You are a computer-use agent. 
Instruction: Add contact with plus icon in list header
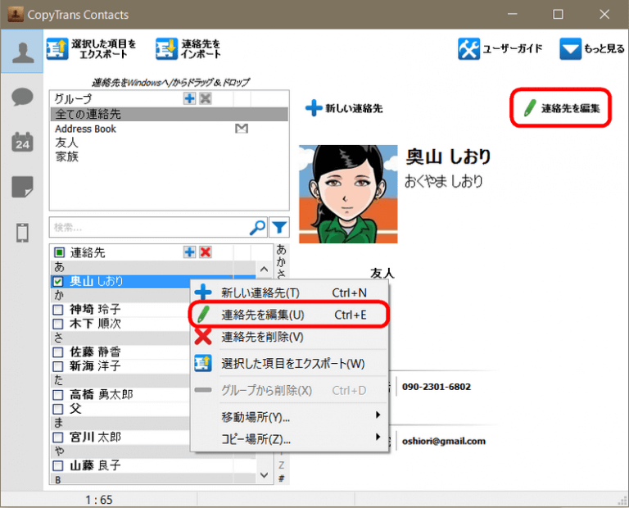[189, 252]
